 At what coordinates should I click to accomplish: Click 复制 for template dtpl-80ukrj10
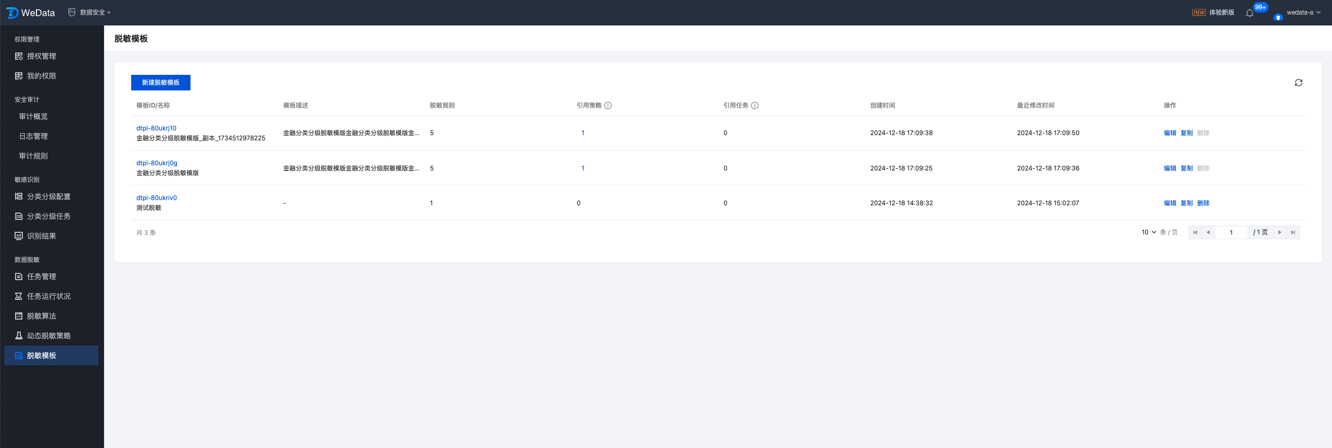coord(1187,133)
